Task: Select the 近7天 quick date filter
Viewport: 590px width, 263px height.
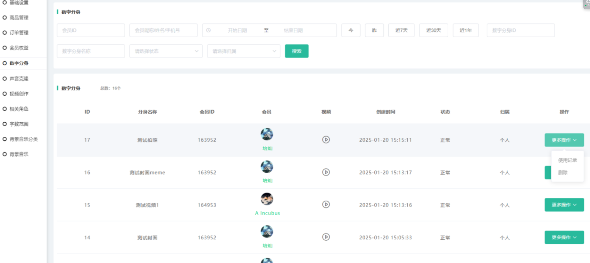Action: 401,30
